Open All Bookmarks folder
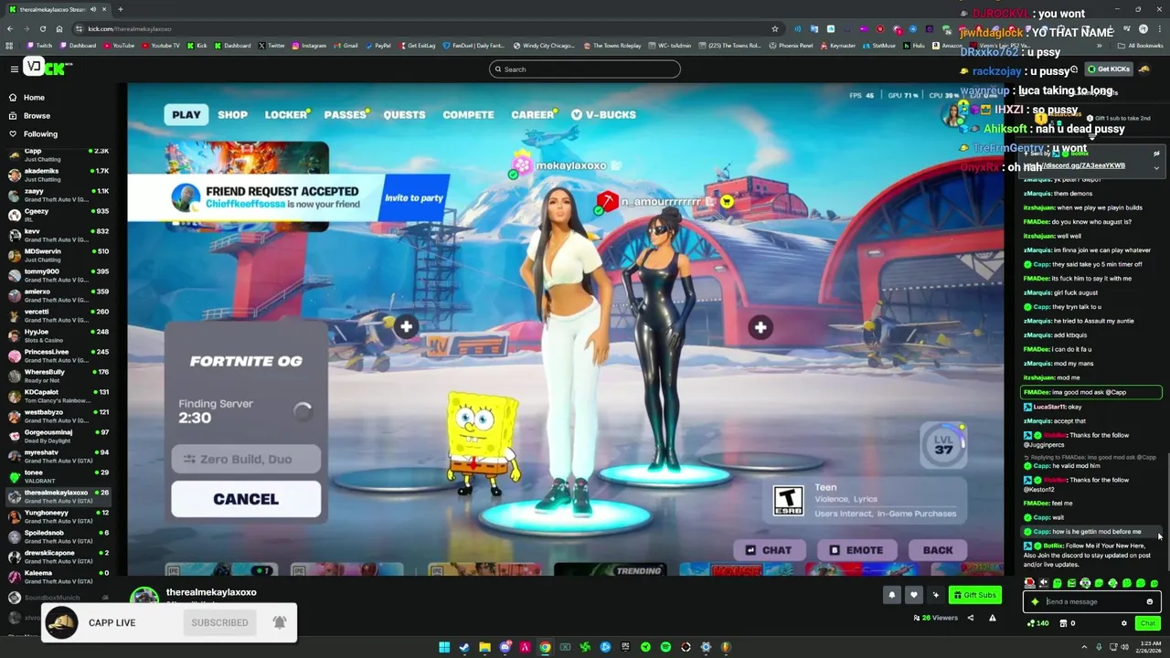Screen dimensions: 1170x658 [x=1141, y=45]
